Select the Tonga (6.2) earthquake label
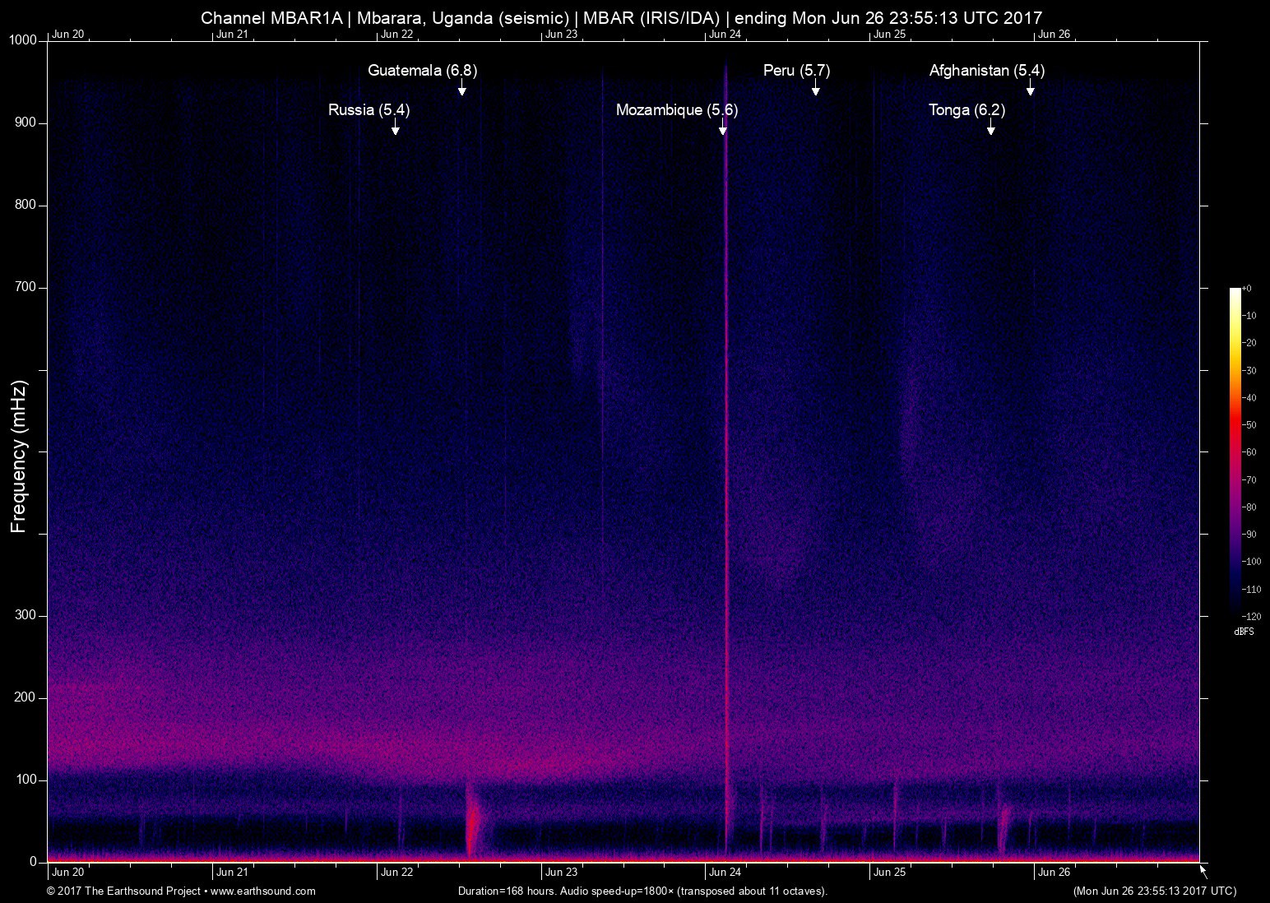This screenshot has height=903, width=1270. 966,110
